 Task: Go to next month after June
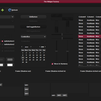coord(31,47)
